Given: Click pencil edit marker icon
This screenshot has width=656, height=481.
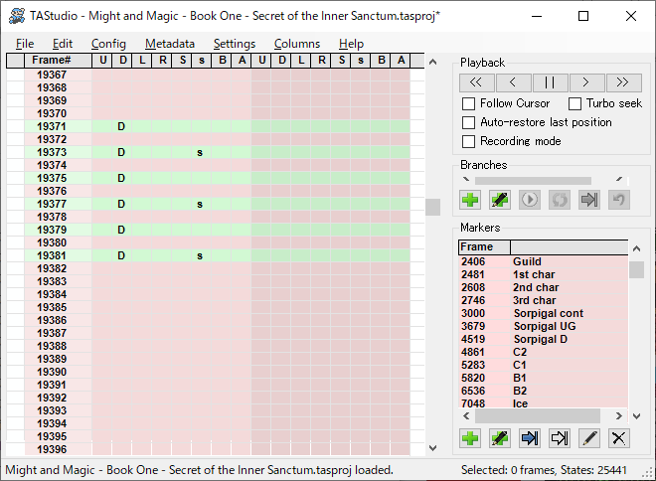Looking at the screenshot, I should [589, 437].
